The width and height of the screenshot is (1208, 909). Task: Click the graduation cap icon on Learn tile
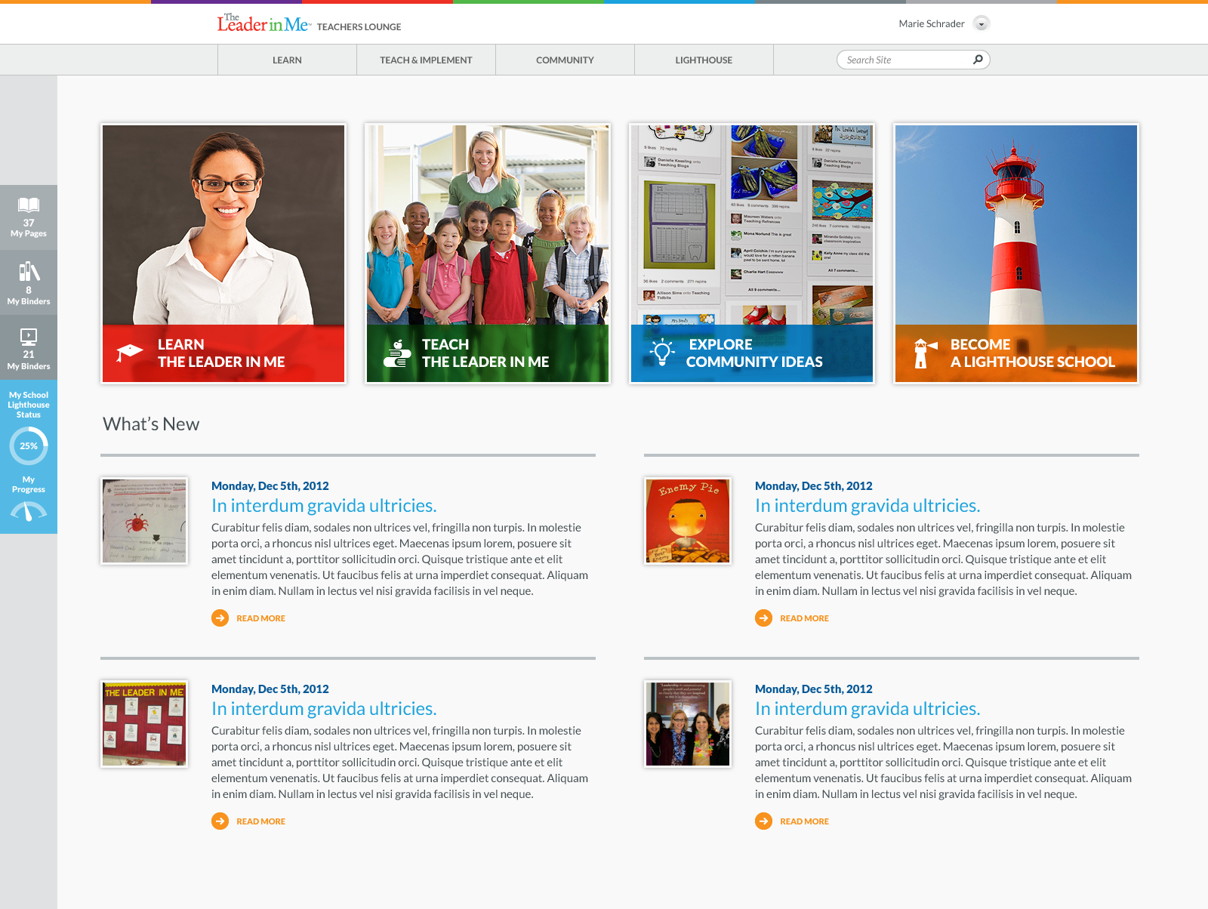tap(130, 352)
